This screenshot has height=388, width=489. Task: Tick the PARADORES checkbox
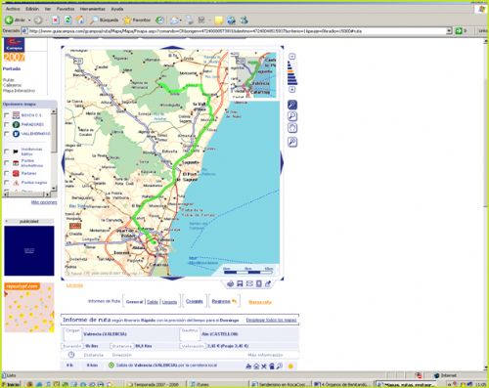(x=7, y=124)
